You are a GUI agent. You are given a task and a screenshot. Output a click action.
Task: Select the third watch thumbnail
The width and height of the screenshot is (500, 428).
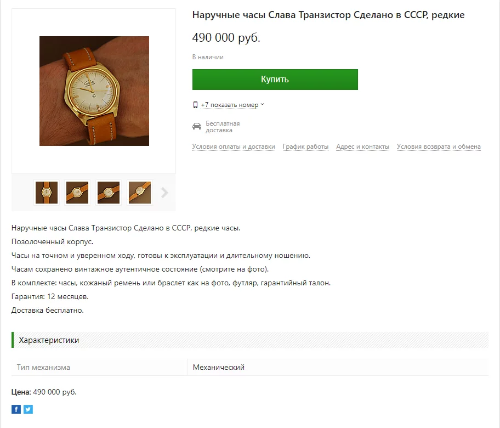click(x=109, y=193)
